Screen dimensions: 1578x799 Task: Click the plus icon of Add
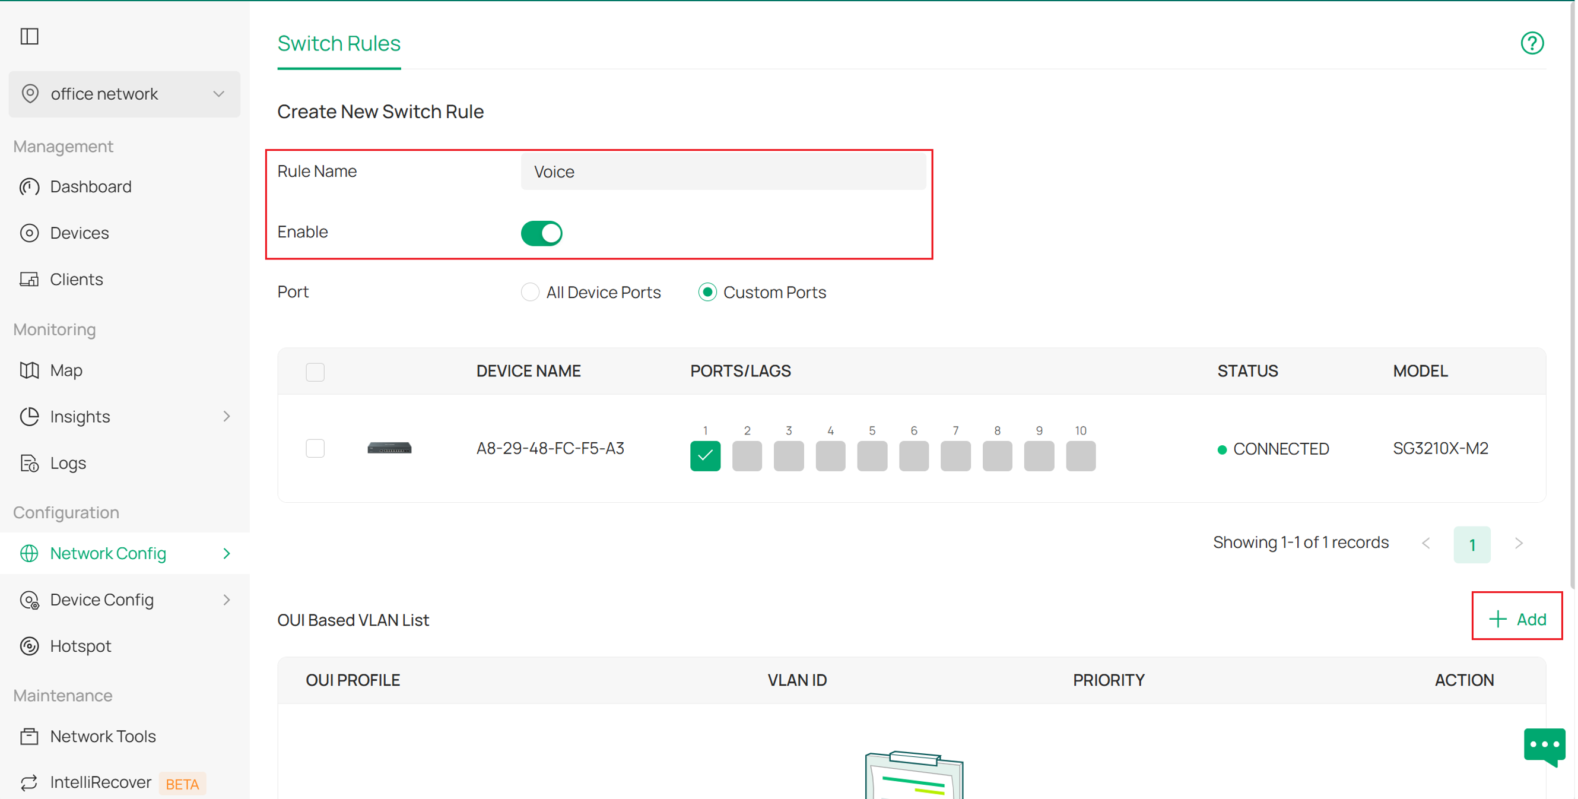click(x=1498, y=619)
